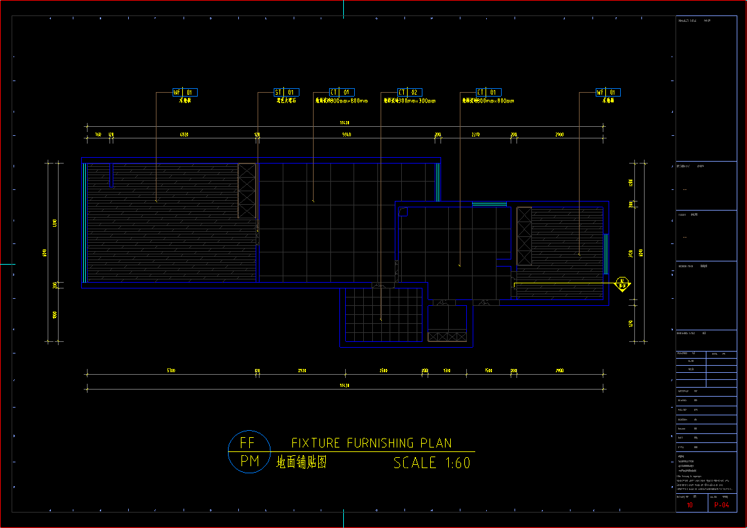747x528 pixels.
Task: Select the FIXTURE FURNISHING PLAN title text
Action: click(x=372, y=443)
